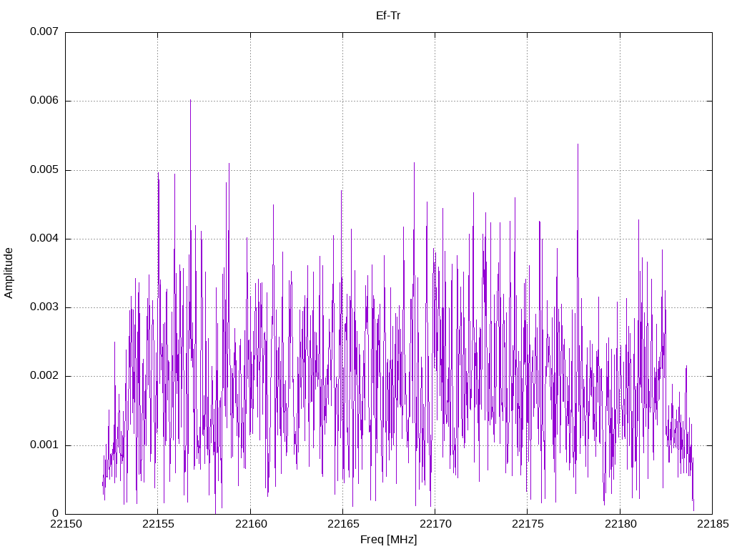
Task: Click the x-axis tick label 22170
Action: (435, 524)
